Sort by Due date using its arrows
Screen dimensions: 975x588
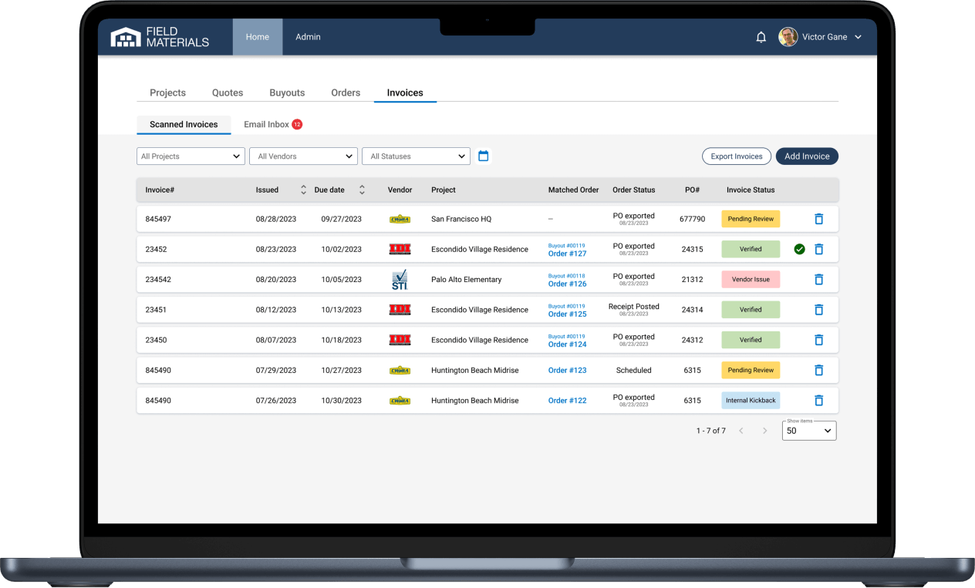point(362,189)
